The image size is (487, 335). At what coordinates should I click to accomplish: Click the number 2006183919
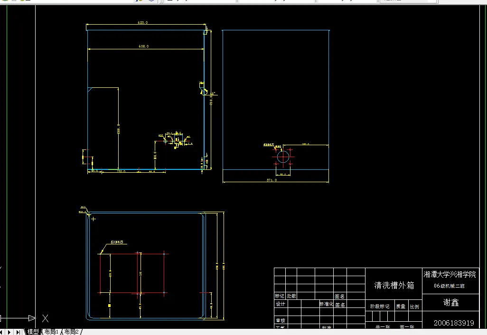pyautogui.click(x=454, y=323)
